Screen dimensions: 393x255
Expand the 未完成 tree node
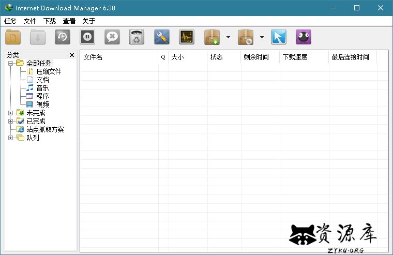point(10,113)
